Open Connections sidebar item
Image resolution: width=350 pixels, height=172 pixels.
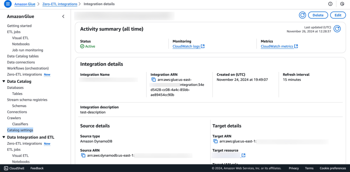17,112
